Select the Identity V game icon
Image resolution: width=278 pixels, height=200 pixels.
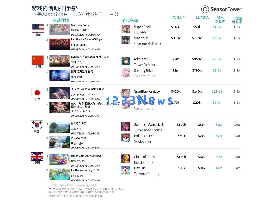coord(126,40)
